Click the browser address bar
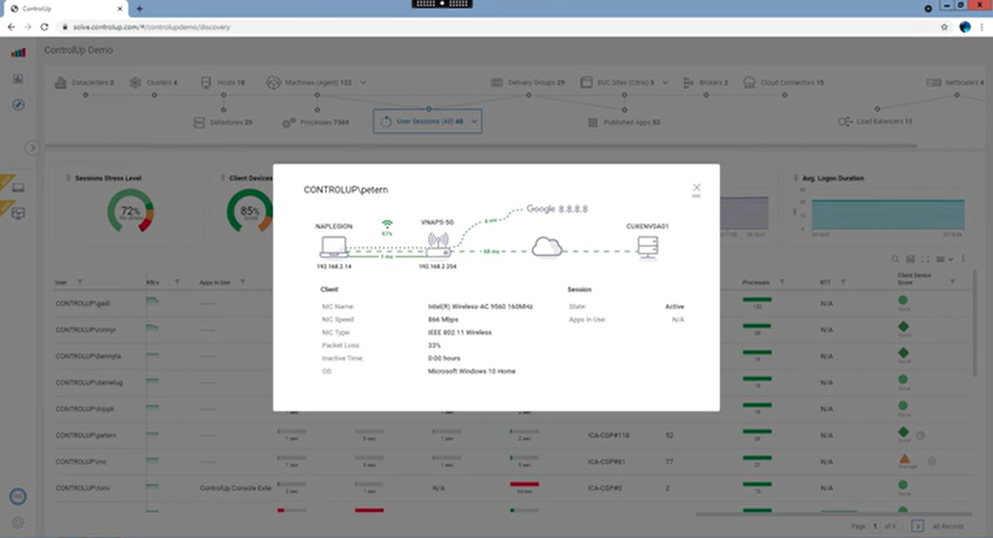This screenshot has width=993, height=538. (x=496, y=27)
